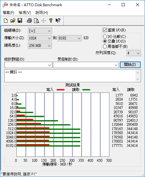Screen dimensions: 145x177
Task: Open the 說明(H) menu
Action: coord(42,12)
